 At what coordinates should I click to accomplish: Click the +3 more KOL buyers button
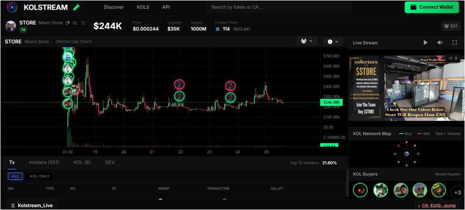(457, 192)
